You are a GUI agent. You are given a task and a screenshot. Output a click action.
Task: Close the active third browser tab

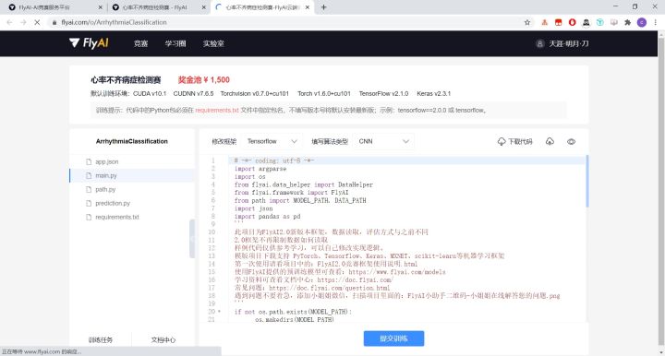[307, 7]
